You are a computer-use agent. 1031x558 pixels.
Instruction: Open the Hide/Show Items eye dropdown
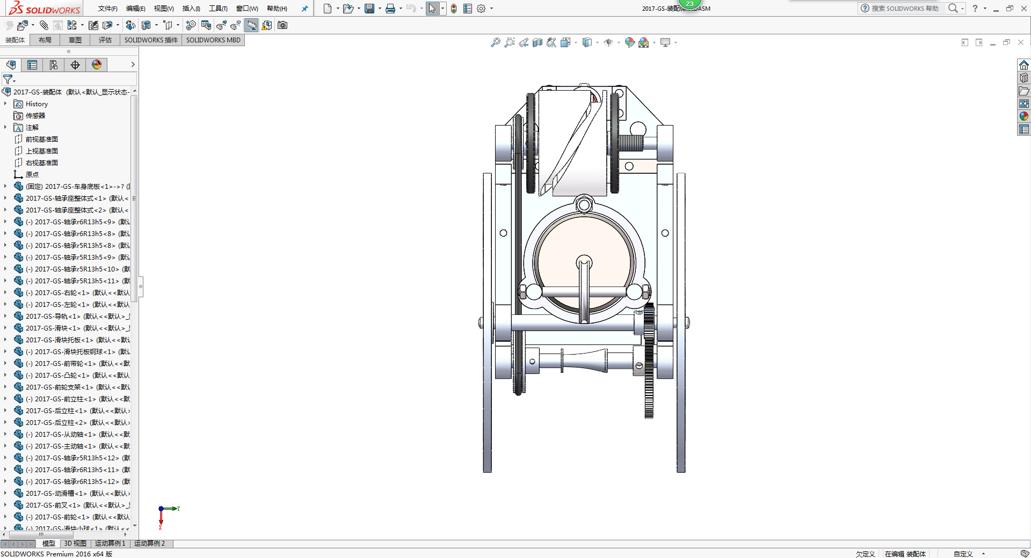coord(619,42)
